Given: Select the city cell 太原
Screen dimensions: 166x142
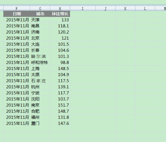Looking at the screenshot, I should click(40, 75).
